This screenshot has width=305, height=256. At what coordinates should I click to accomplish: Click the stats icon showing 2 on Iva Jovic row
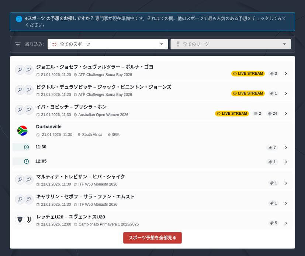[257, 114]
